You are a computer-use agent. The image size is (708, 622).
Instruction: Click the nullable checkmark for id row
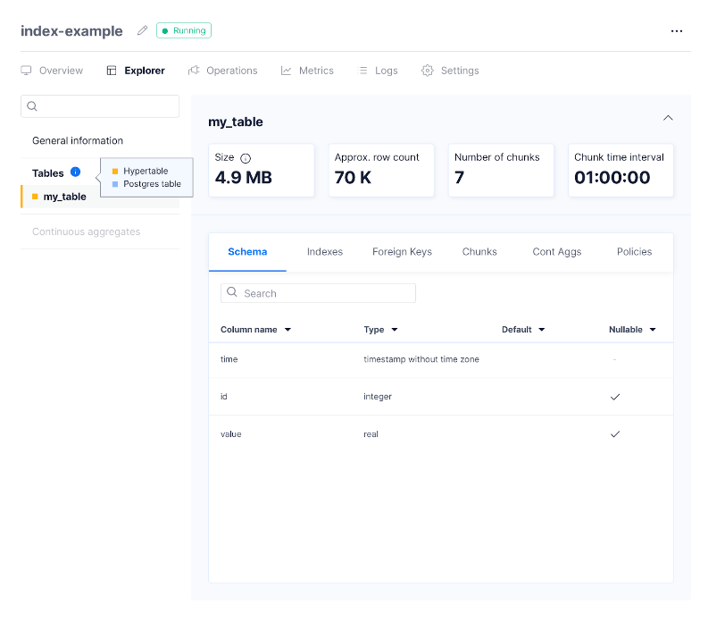pos(615,396)
